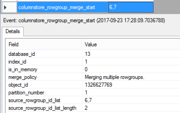The width and height of the screenshot is (180, 113).
Task: Select the partition_number field row
Action: 26,93
